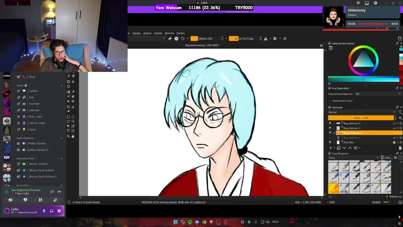The height and width of the screenshot is (227, 403).
Task: Toggle Discord headphones deafen
Action: [52, 211]
